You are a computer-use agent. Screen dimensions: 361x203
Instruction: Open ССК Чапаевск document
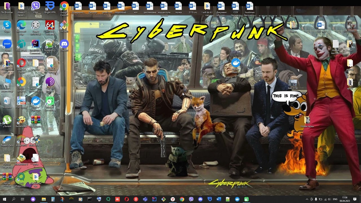tap(235, 9)
